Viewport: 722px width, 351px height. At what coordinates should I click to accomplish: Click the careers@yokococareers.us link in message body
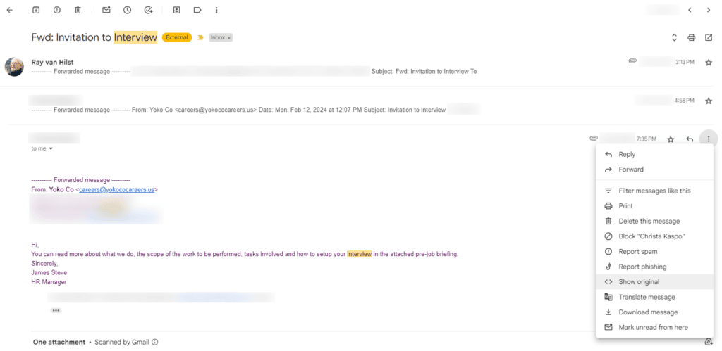(x=117, y=189)
